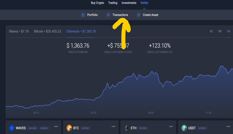Select the Wallet menu item
The width and height of the screenshot is (233, 134).
(144, 3)
